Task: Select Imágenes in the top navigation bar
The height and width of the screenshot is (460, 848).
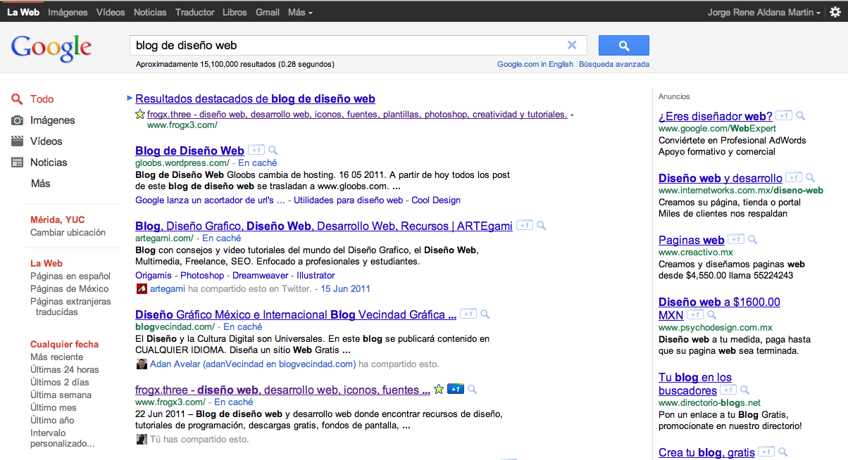Action: (68, 12)
